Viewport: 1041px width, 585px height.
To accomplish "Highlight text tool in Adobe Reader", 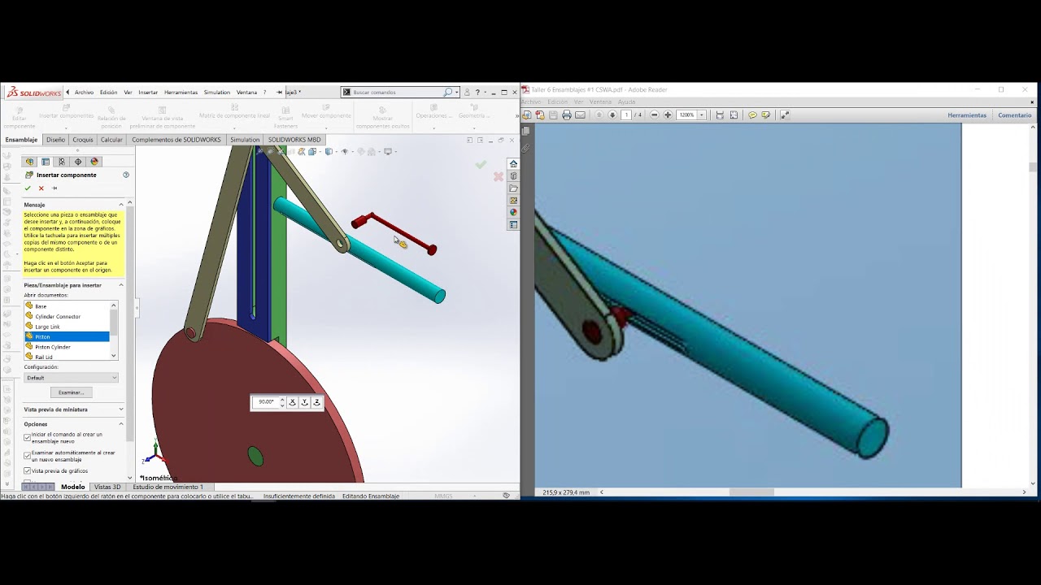I will point(765,115).
